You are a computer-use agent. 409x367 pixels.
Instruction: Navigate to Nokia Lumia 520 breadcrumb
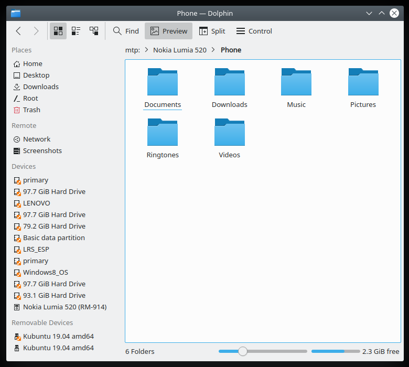click(x=180, y=50)
